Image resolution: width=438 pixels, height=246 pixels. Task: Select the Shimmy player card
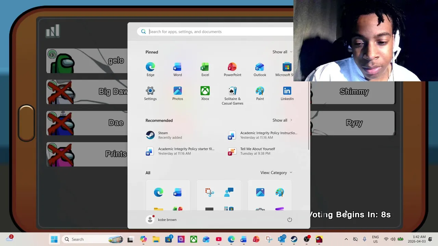coord(352,92)
